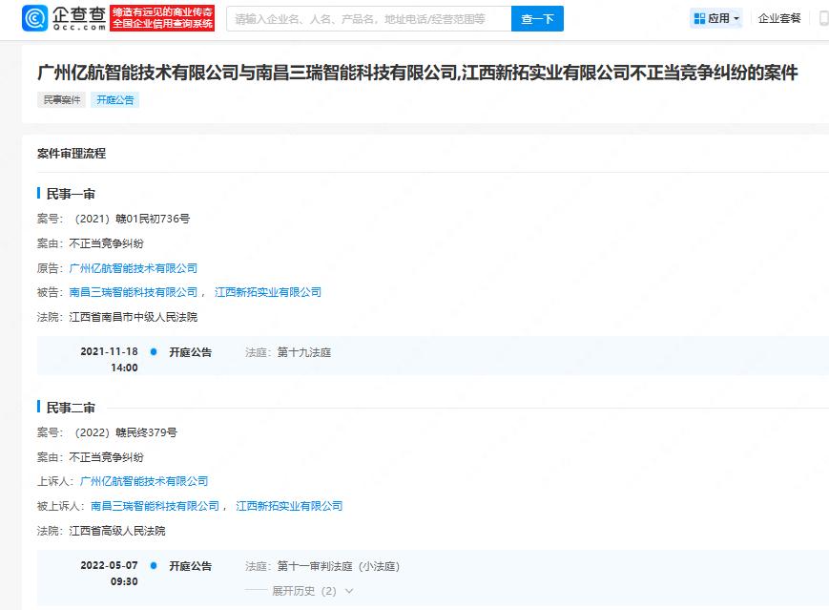The height and width of the screenshot is (610, 829).
Task: Open defendant 南昌三瑞智能科技有限公司 link
Action: [134, 292]
